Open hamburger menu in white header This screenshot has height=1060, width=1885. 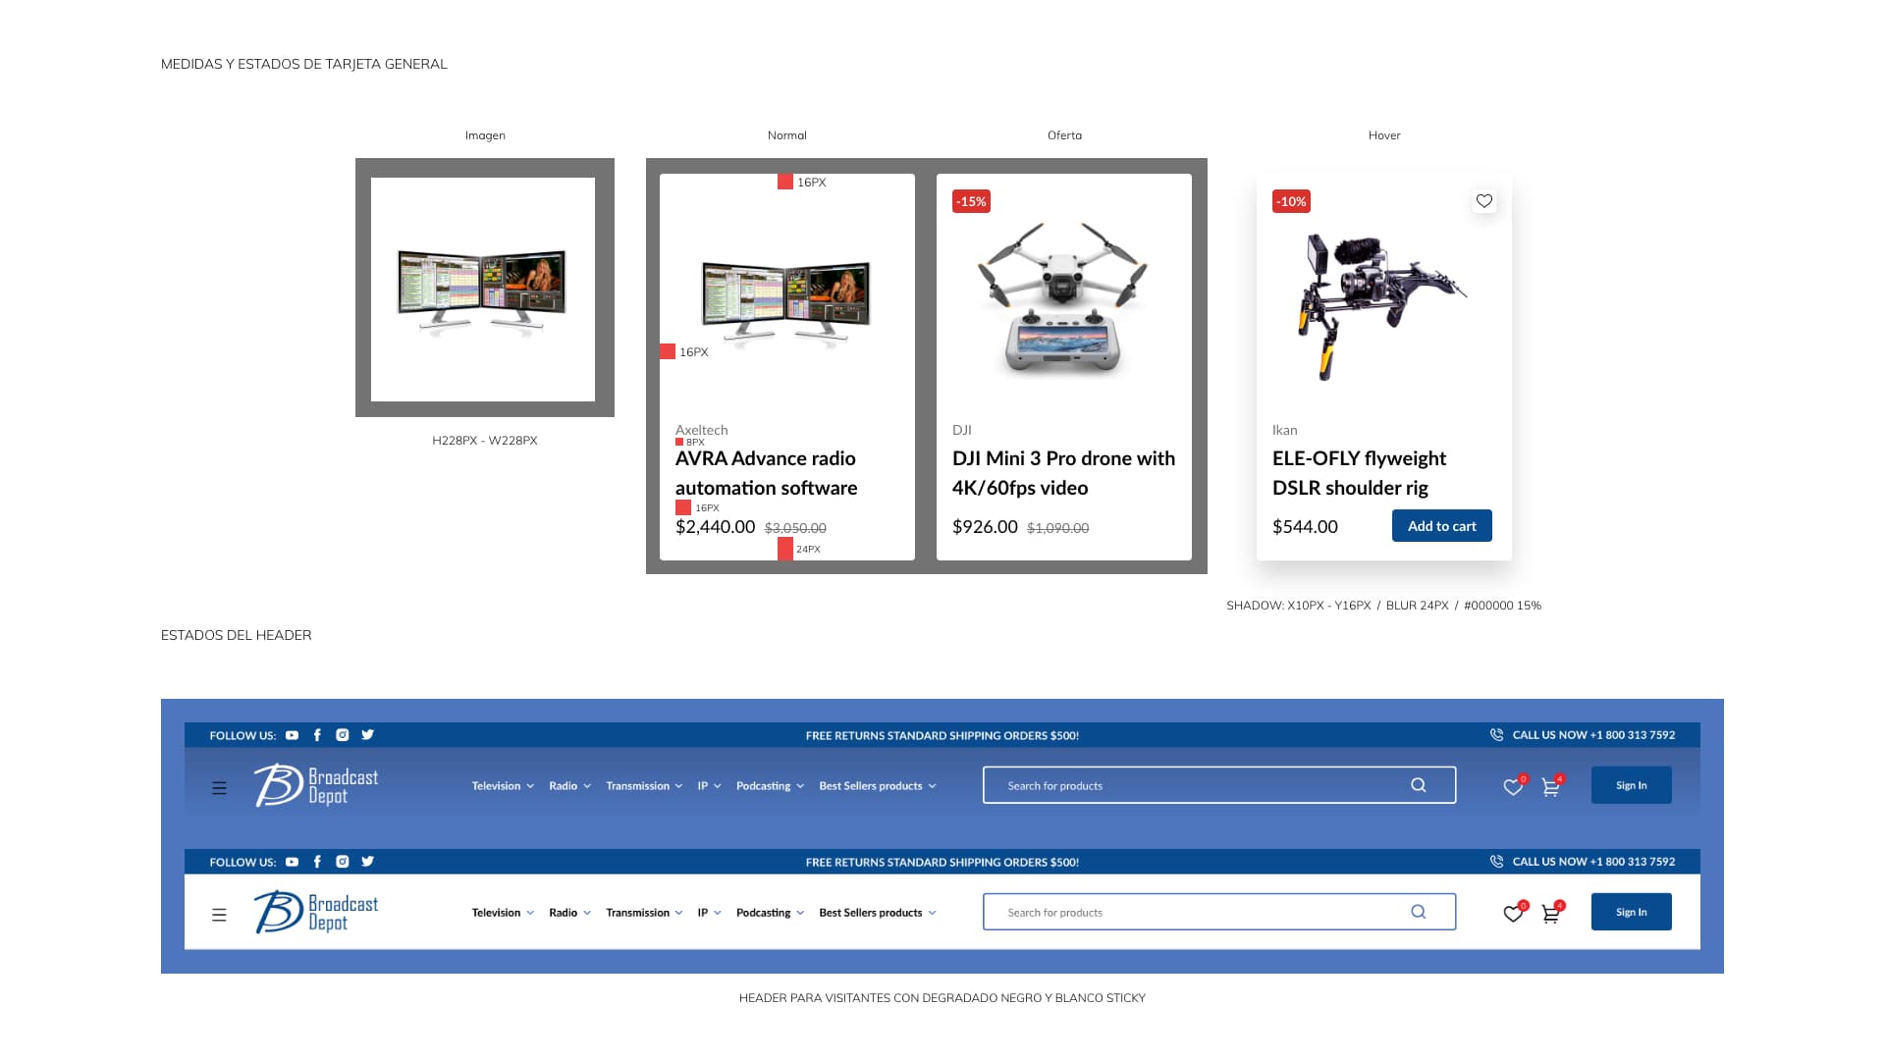coord(219,915)
